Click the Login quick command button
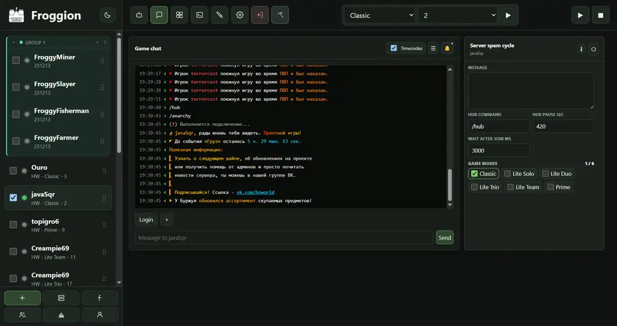Image resolution: width=617 pixels, height=326 pixels. click(146, 219)
